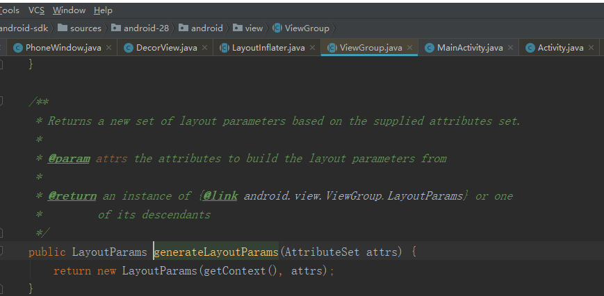Click the public keyword
604x296 pixels.
pyautogui.click(x=47, y=252)
